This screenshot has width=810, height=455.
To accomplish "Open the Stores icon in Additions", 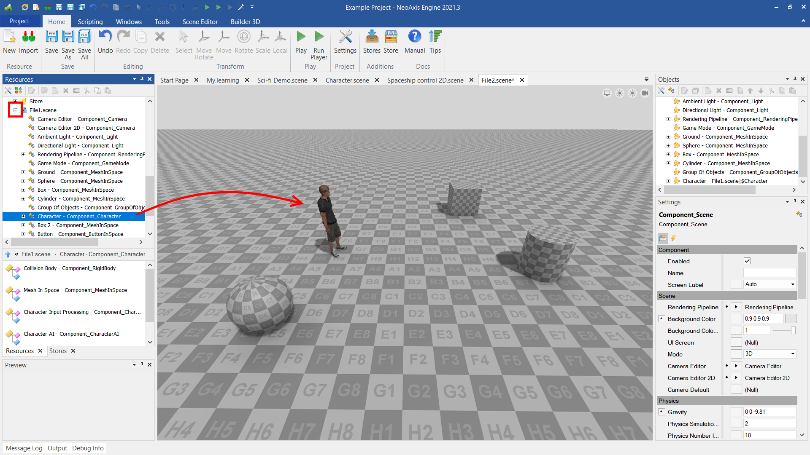I will tap(372, 37).
